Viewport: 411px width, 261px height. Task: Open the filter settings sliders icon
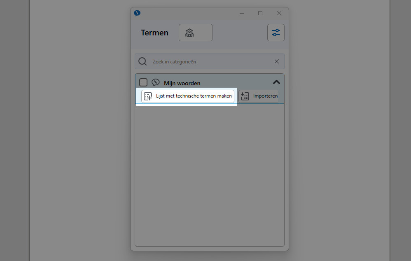[276, 33]
